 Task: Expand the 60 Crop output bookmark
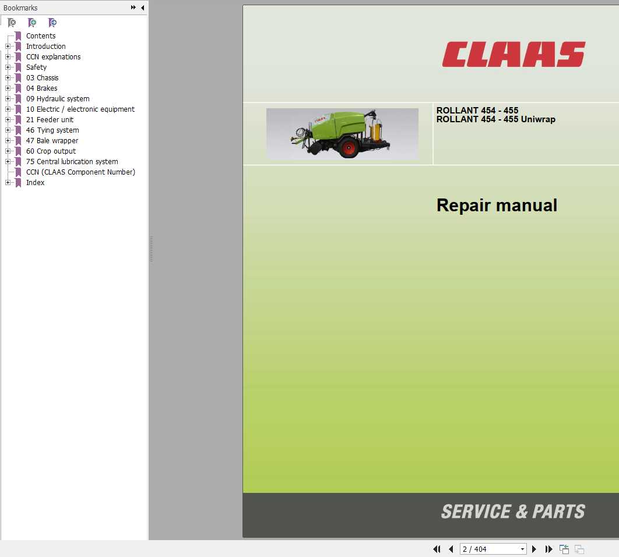(x=8, y=151)
